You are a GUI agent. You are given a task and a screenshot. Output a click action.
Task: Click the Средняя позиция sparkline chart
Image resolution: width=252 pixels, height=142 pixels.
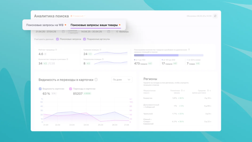(111, 53)
